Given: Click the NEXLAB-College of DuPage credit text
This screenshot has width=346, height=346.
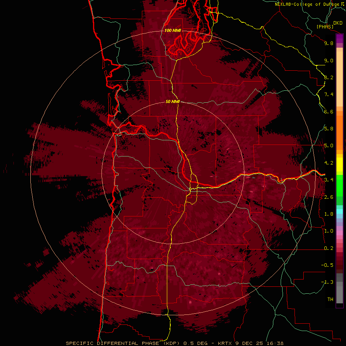Looking at the screenshot, I should [x=307, y=4].
